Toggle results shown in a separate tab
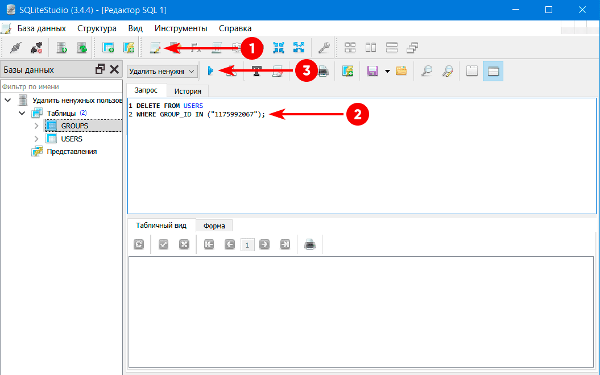600x375 pixels. [471, 71]
